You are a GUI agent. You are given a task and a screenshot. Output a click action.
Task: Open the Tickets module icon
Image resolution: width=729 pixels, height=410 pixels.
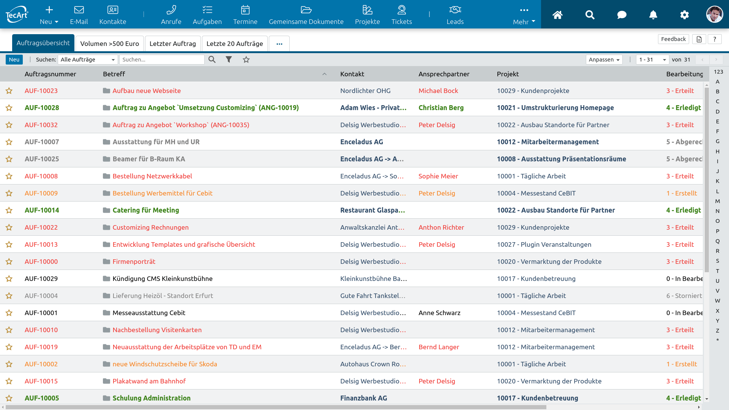(x=401, y=10)
